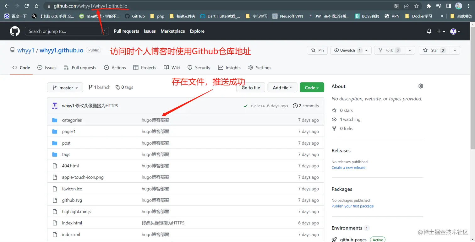The image size is (475, 242).
Task: Open the Add file dropdown
Action: (x=282, y=88)
